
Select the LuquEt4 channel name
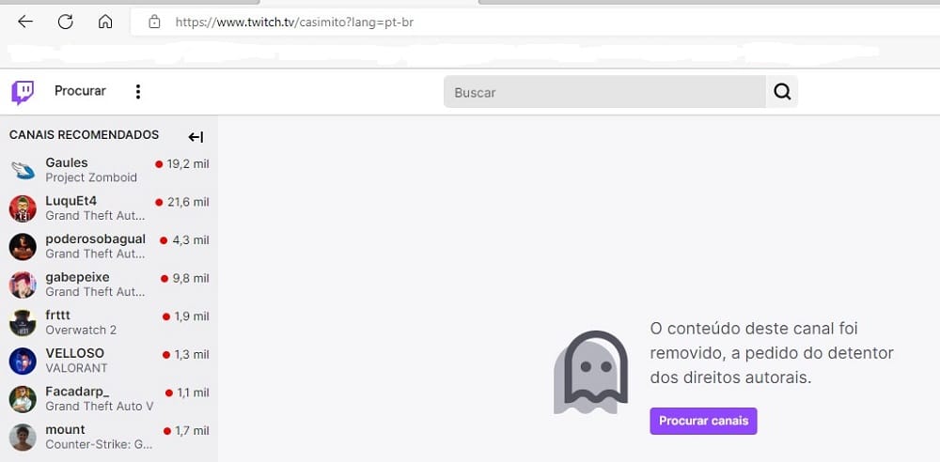click(70, 201)
